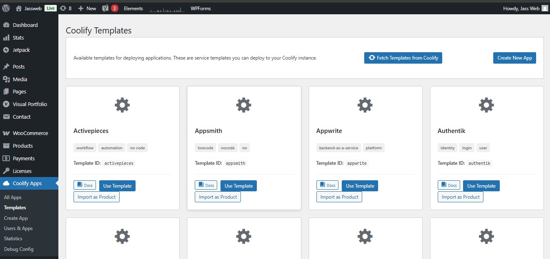Click Fetch Templates from Coolify button

tap(403, 58)
